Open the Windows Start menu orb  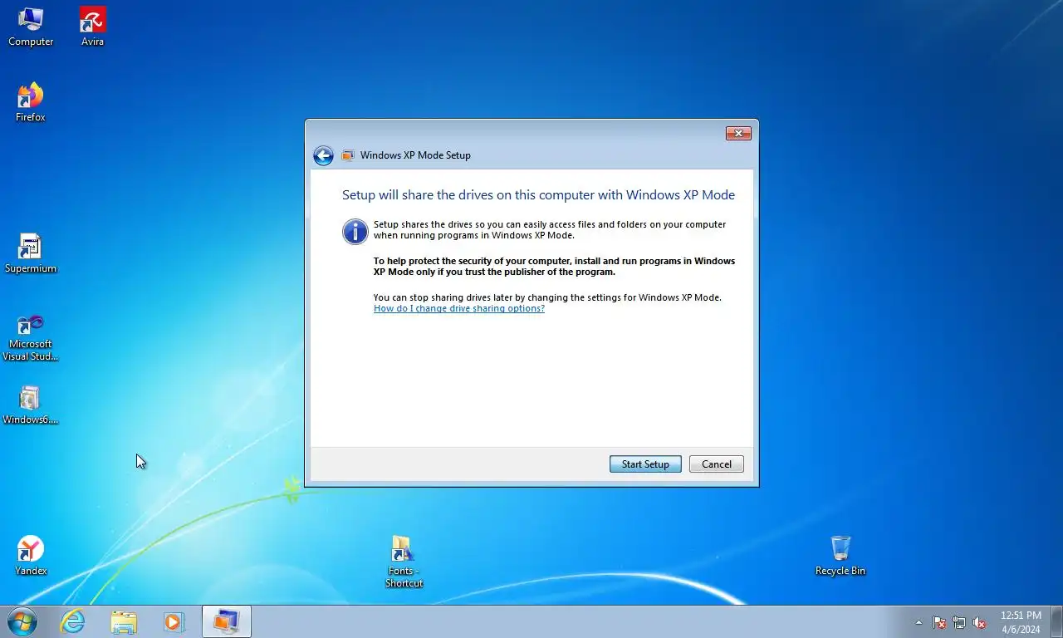tap(22, 621)
